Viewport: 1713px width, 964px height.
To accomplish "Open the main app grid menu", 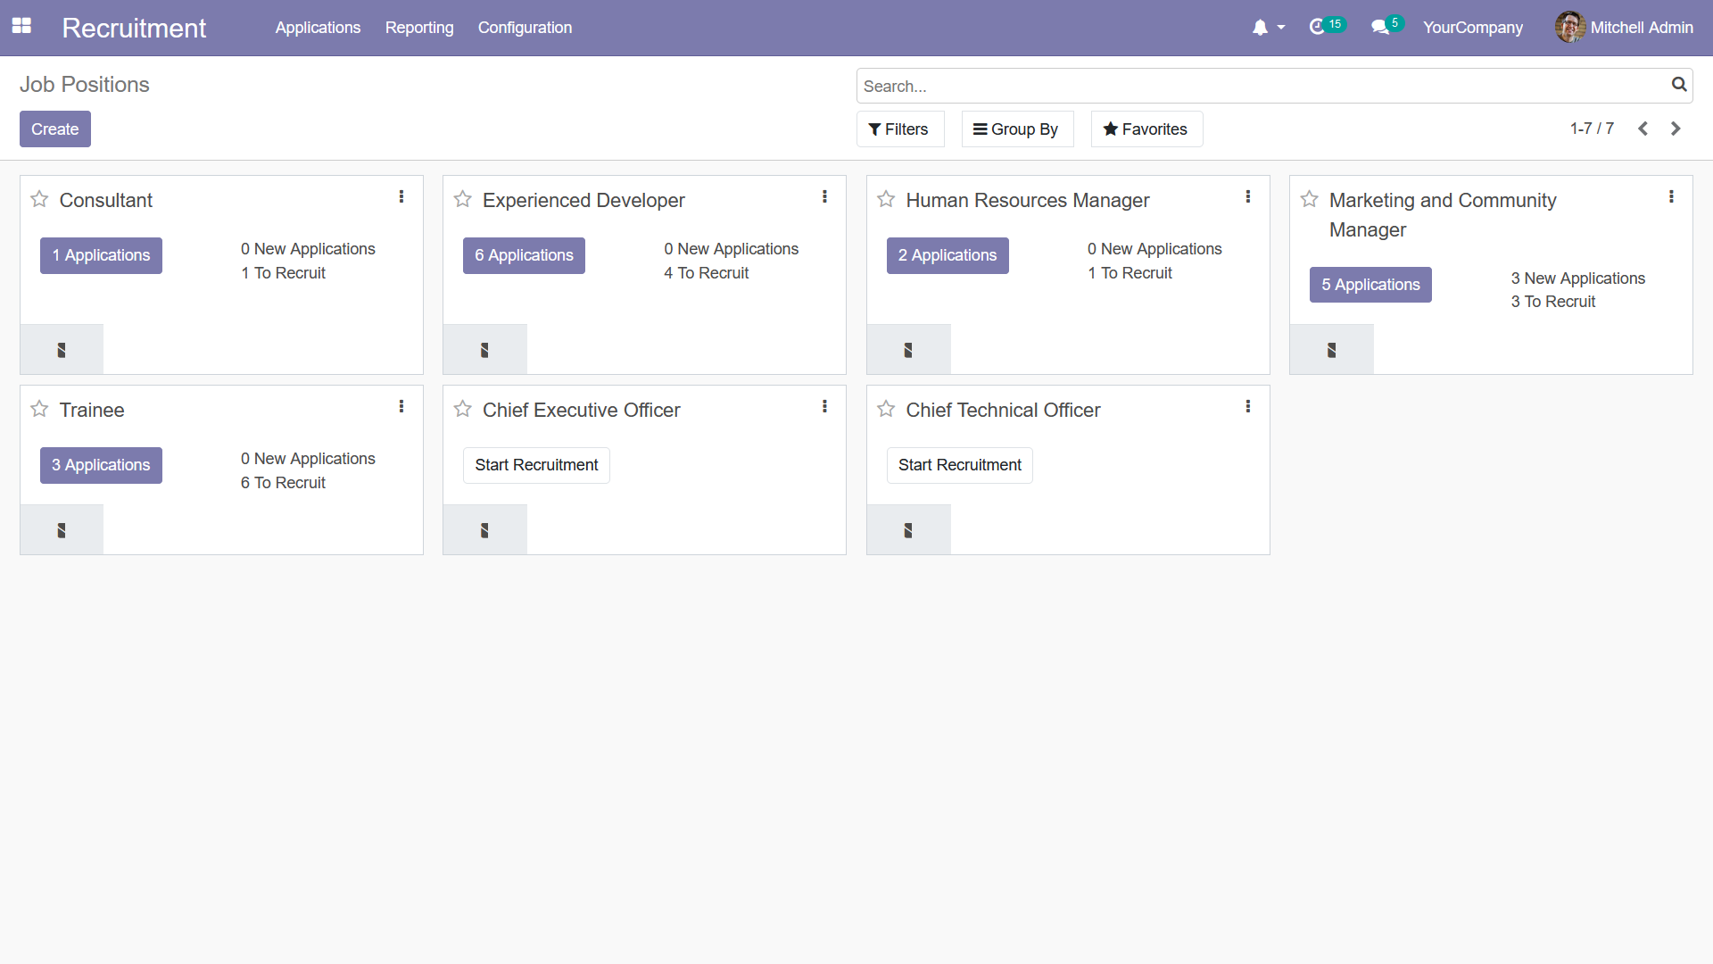I will [x=22, y=27].
